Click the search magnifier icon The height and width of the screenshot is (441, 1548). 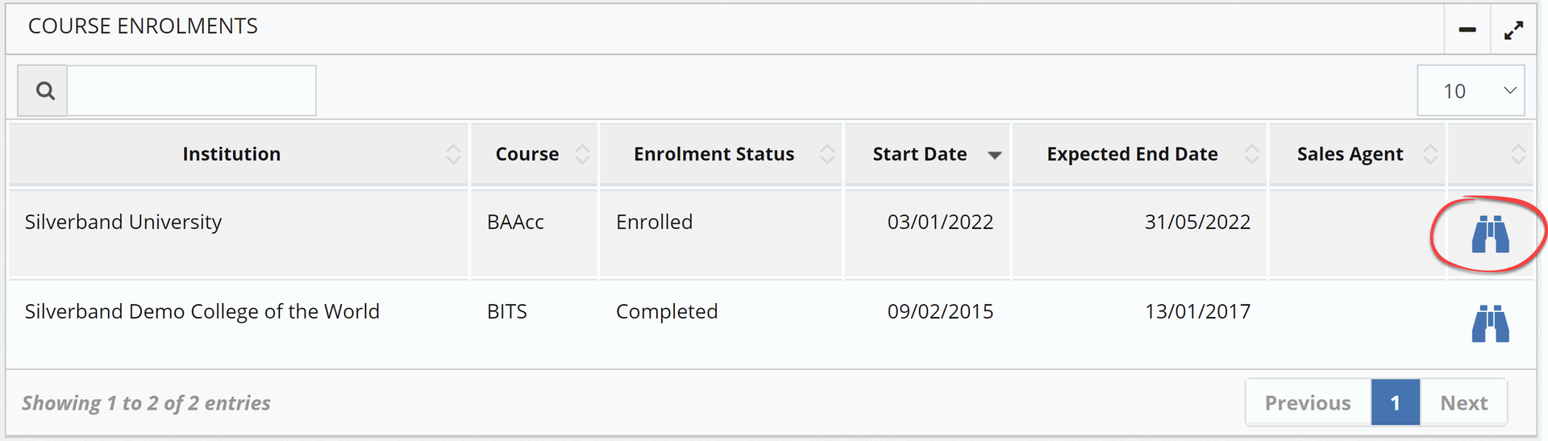click(x=45, y=91)
